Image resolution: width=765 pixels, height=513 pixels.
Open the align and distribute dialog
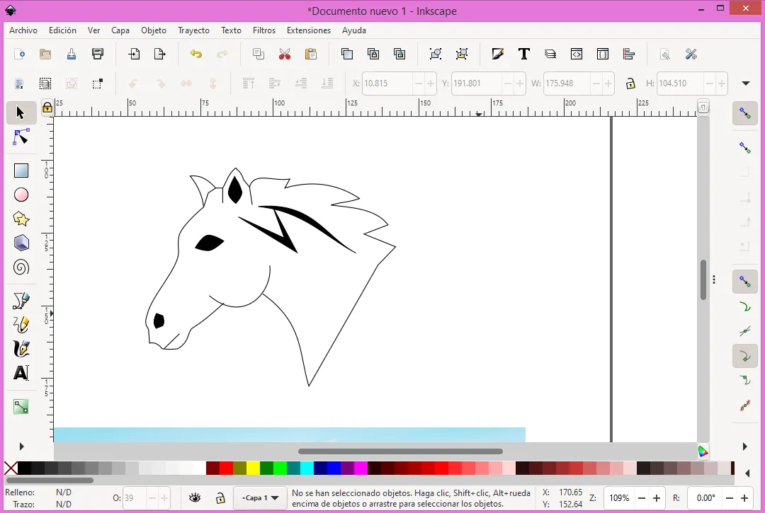tap(628, 54)
